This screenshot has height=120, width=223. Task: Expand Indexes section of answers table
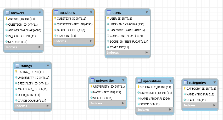pyautogui.click(x=40, y=47)
